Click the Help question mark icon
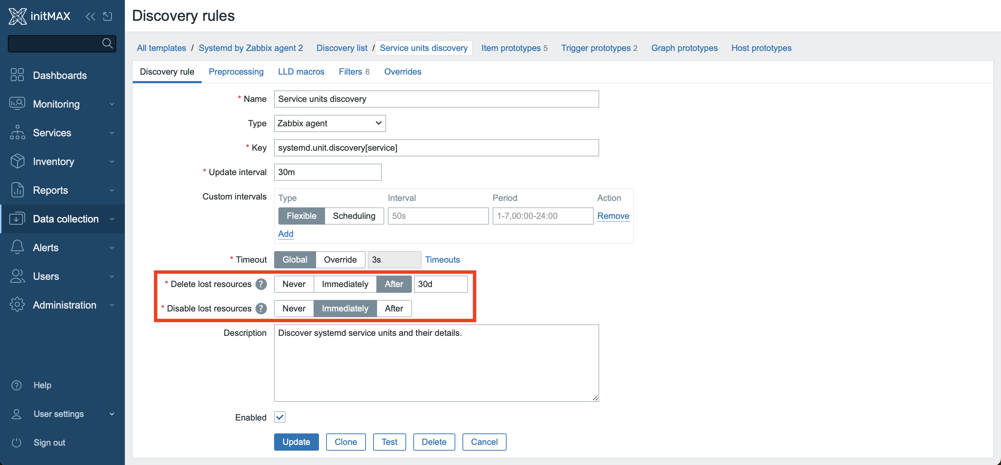 click(x=16, y=385)
